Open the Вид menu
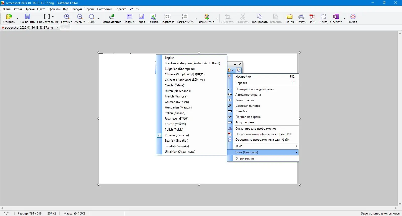This screenshot has height=216, width=402. [x=66, y=9]
